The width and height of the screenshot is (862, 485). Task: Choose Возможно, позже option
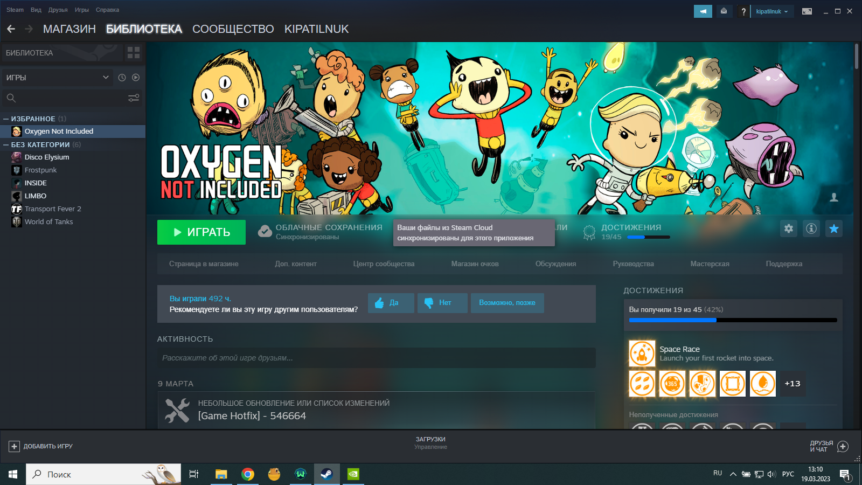click(508, 303)
